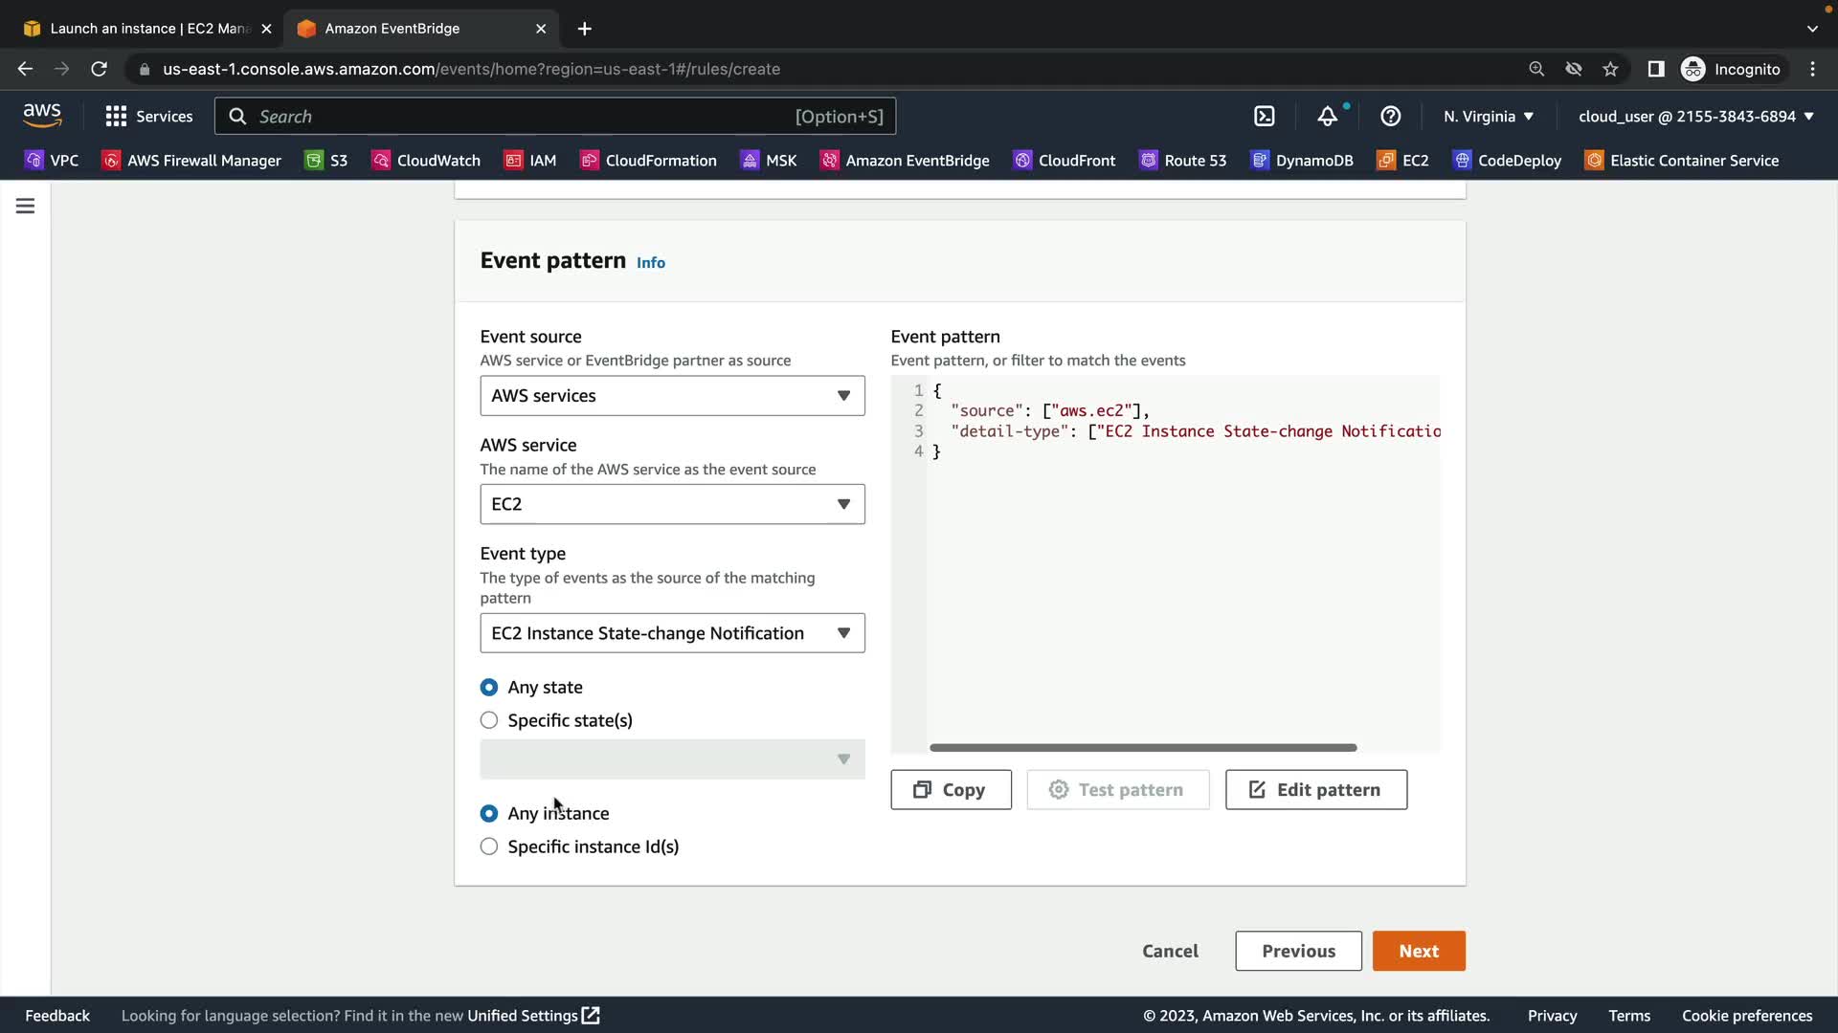Select Specific instance Id(s) radio button

(x=489, y=846)
